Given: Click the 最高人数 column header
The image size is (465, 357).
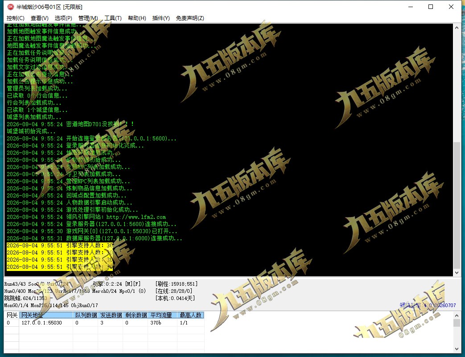Looking at the screenshot, I should click(x=191, y=315).
